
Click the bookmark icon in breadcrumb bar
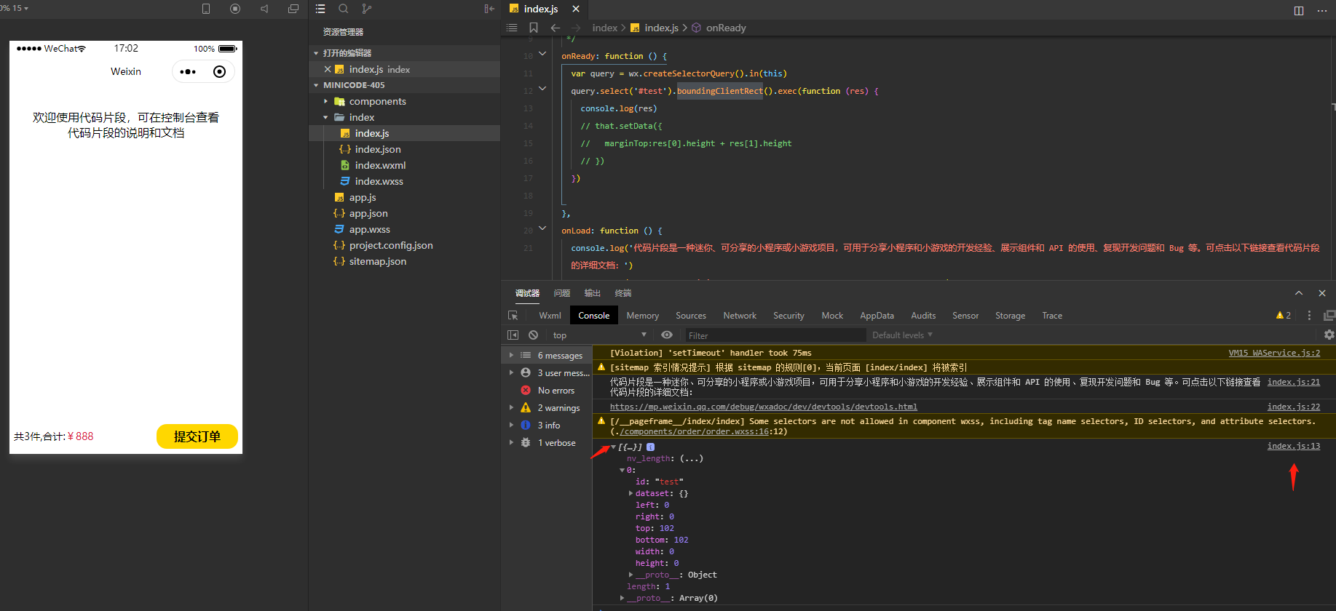coord(534,28)
